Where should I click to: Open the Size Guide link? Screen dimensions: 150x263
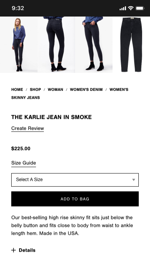pyautogui.click(x=24, y=163)
